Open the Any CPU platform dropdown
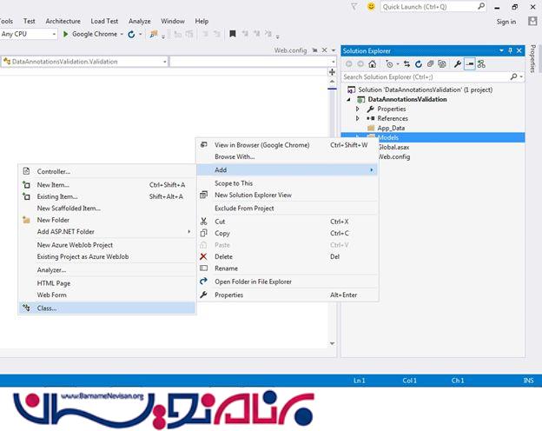542x431 pixels. click(56, 34)
